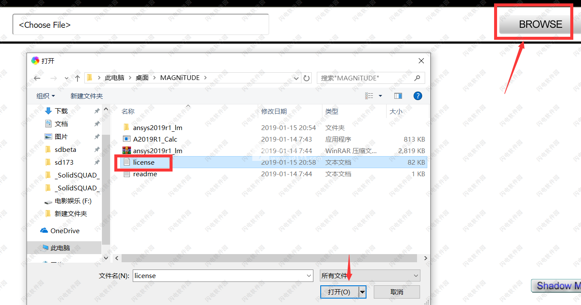Open the view options dropdown arrow
581x305 pixels.
tap(380, 96)
